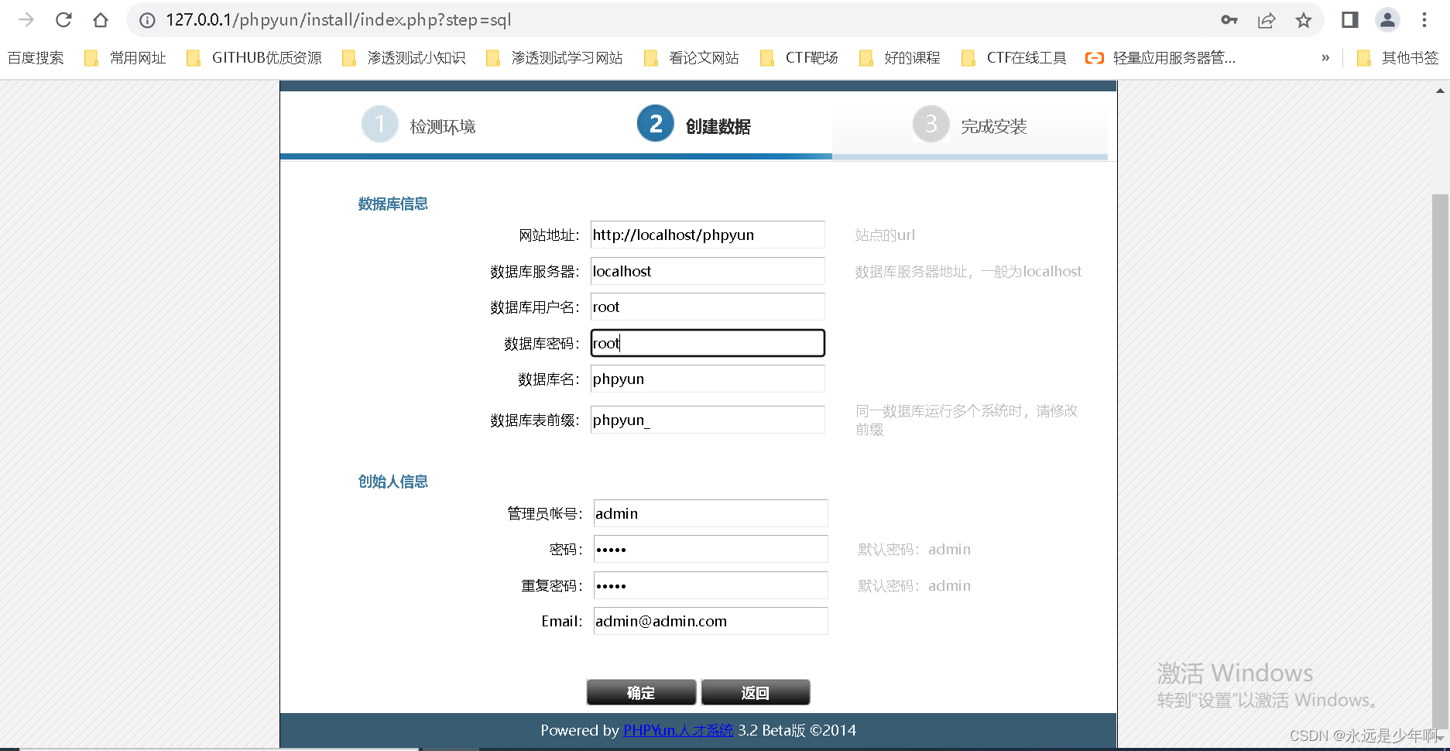Open 好的课程 bookmark folder

pyautogui.click(x=900, y=58)
